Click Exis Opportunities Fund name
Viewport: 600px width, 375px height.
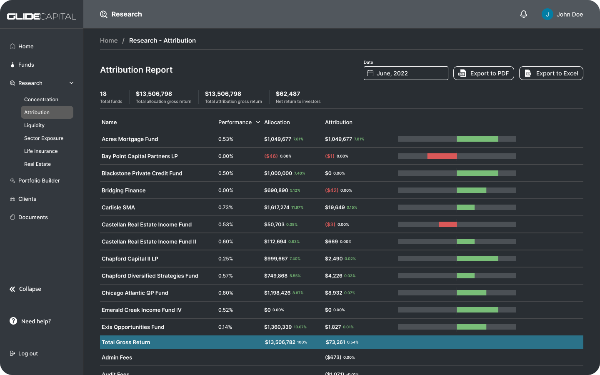click(x=133, y=327)
